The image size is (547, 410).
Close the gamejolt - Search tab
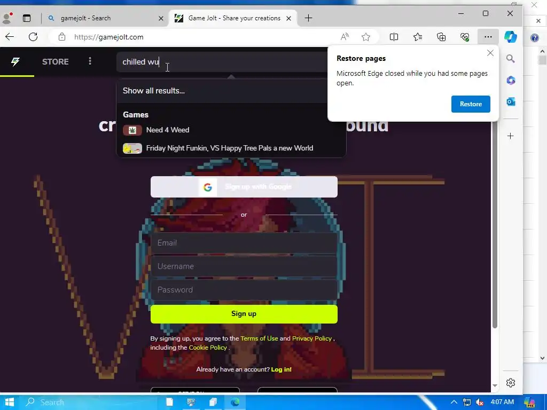[161, 18]
